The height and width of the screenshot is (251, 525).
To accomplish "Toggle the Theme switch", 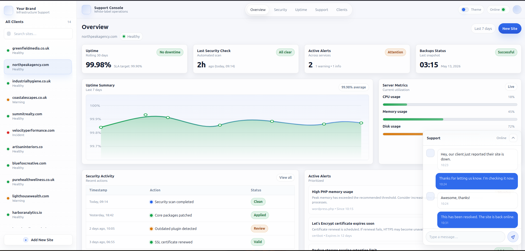I will coord(465,10).
